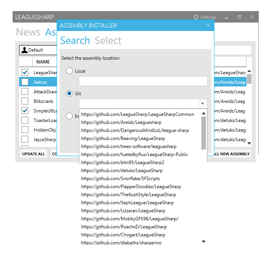Select the Git radio button
The width and height of the screenshot is (276, 257).
[x=69, y=93]
